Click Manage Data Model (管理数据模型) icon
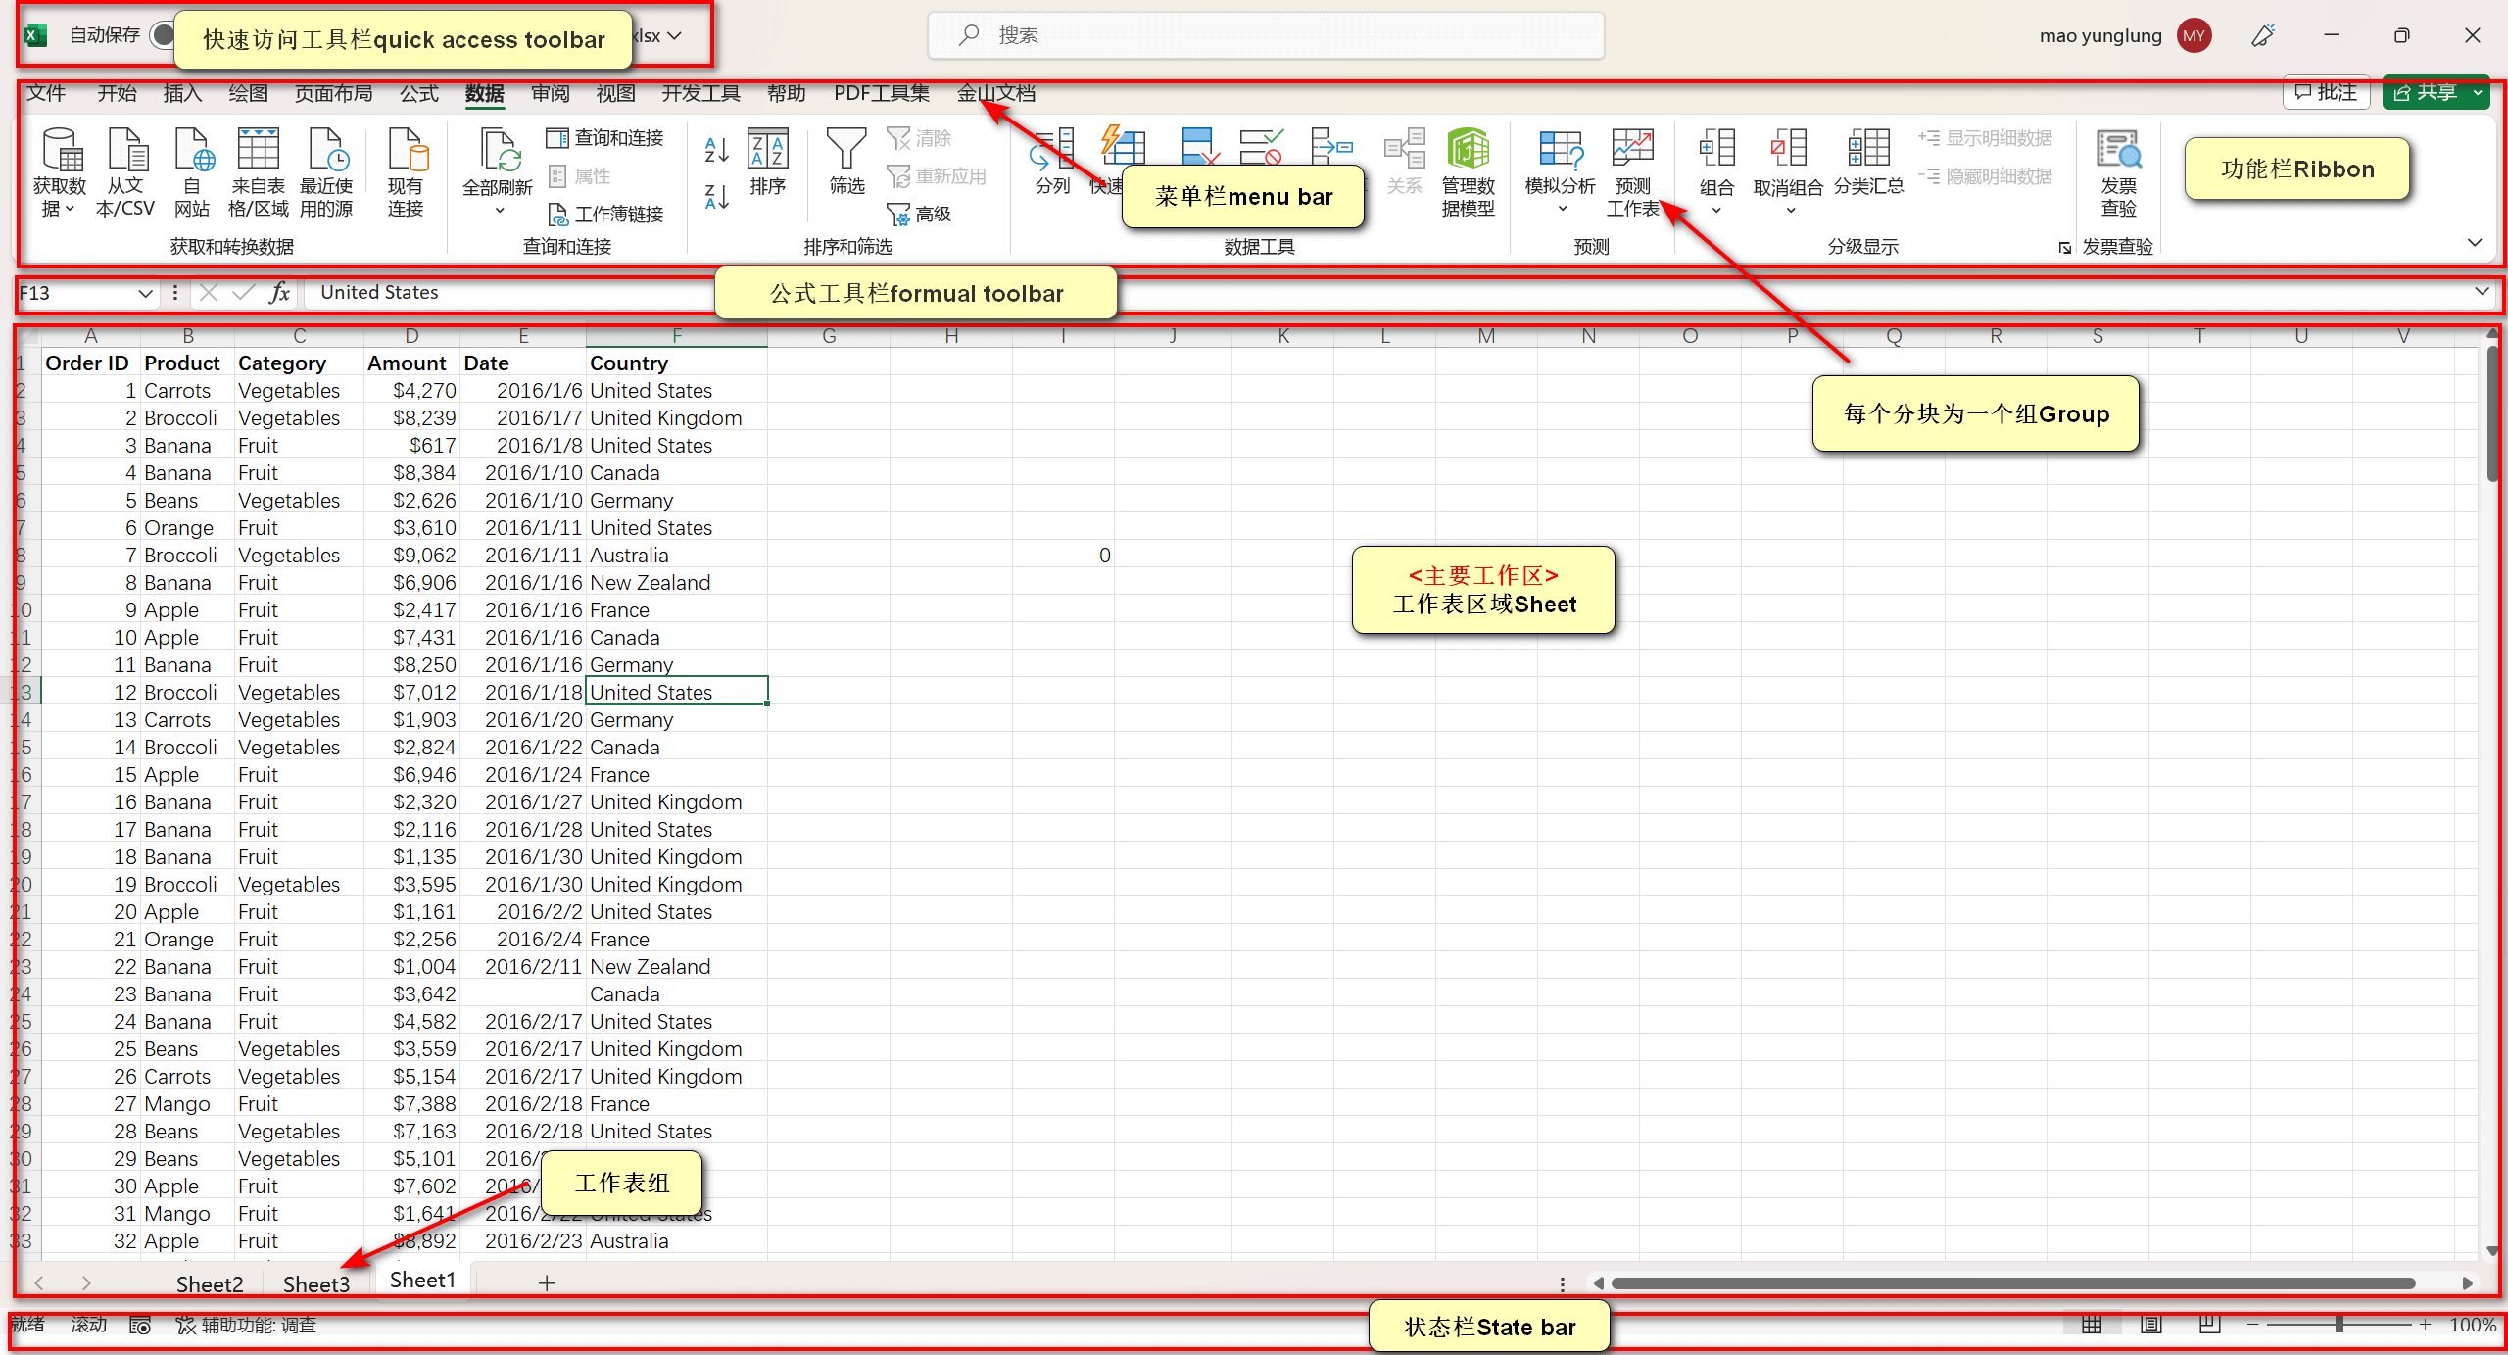Viewport: 2508px width, 1355px height. [x=1468, y=150]
